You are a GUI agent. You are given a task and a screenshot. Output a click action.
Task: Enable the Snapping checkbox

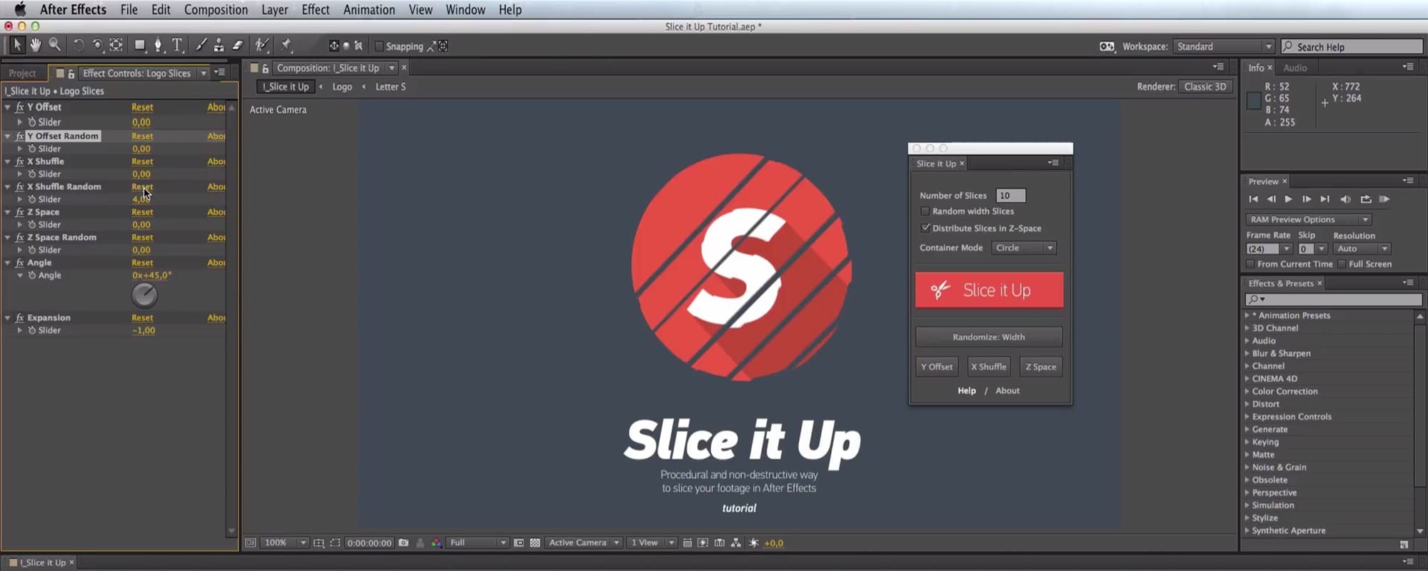[379, 46]
